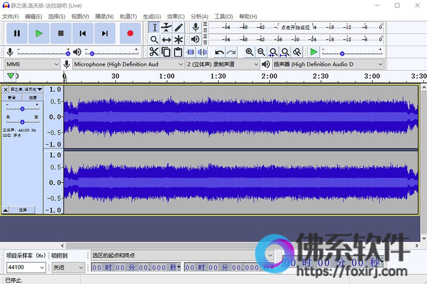
Task: Toggle zoom with zoom toggle icon
Action: [x=297, y=52]
